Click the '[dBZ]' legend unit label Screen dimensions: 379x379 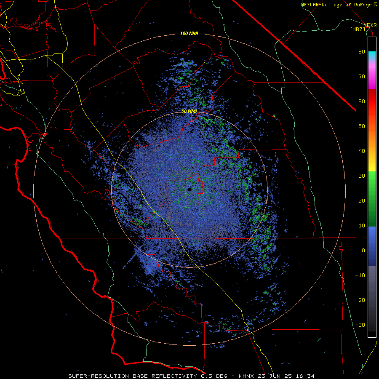click(x=358, y=29)
